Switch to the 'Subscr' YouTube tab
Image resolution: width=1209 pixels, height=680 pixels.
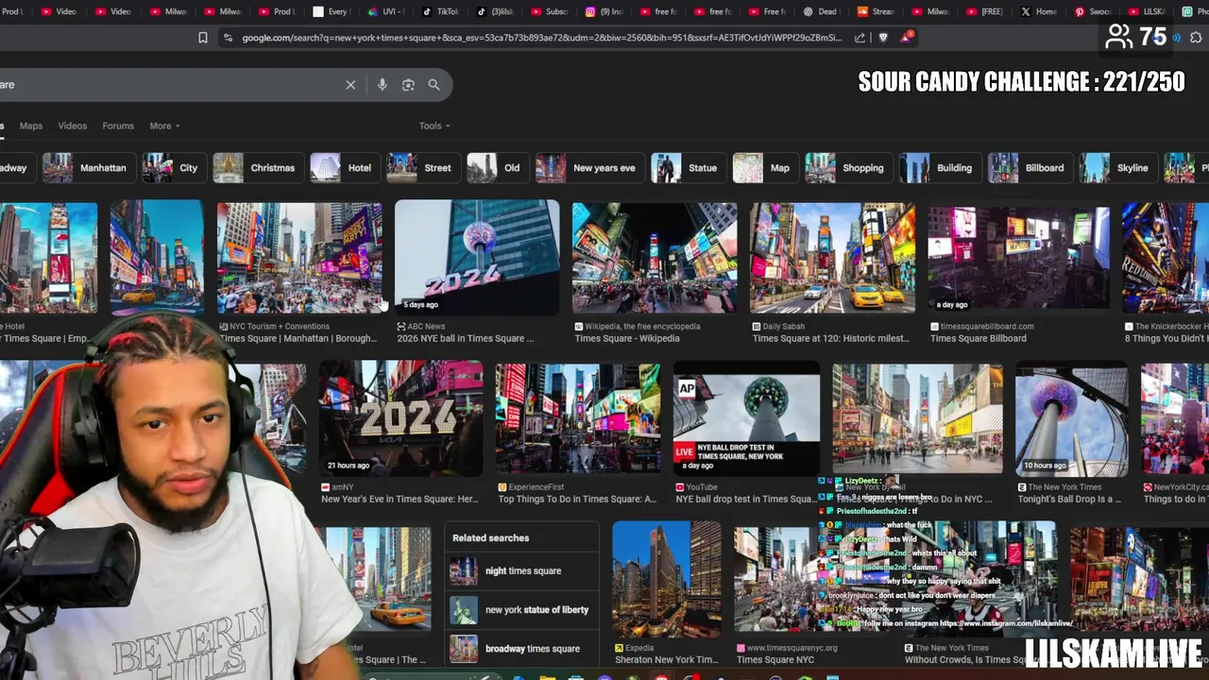point(549,11)
